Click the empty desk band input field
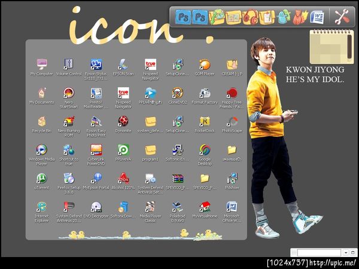This screenshot has height=269, width=359. pos(319,252)
